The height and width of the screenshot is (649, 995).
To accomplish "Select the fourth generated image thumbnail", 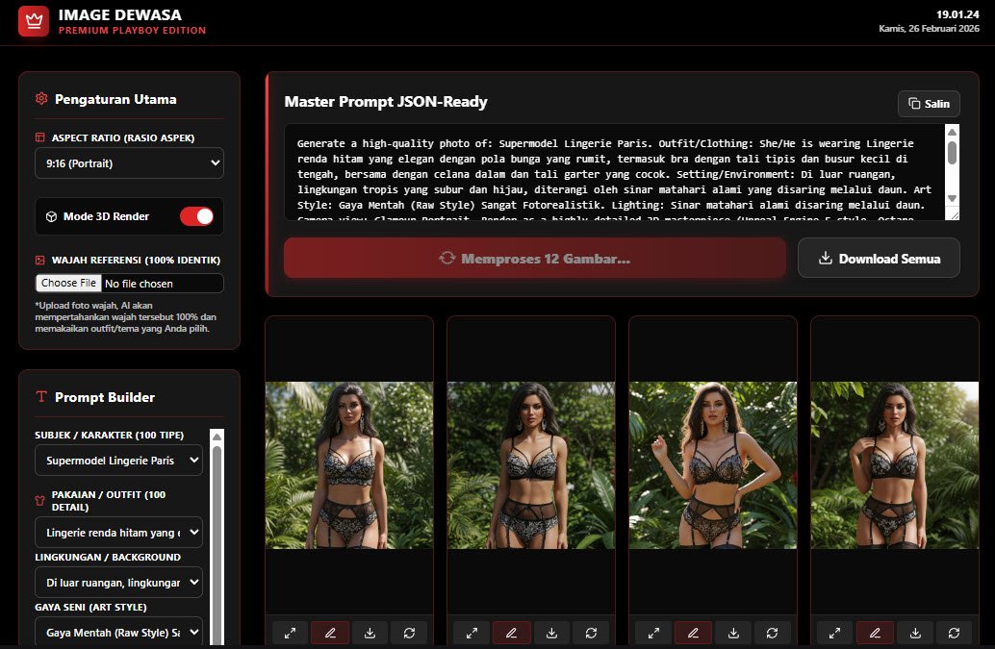I will pyautogui.click(x=895, y=465).
